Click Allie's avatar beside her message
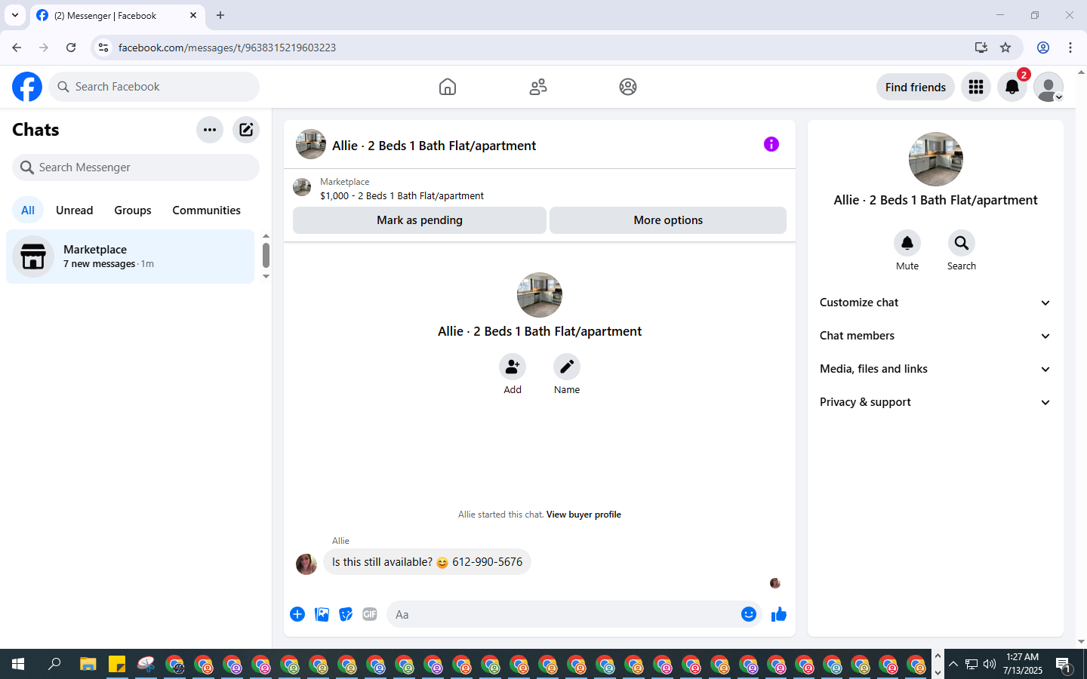The image size is (1087, 679). (x=306, y=564)
